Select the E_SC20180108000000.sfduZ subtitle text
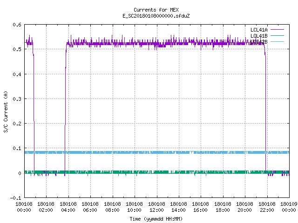Viewport: 298px width, 223px height. (x=156, y=16)
